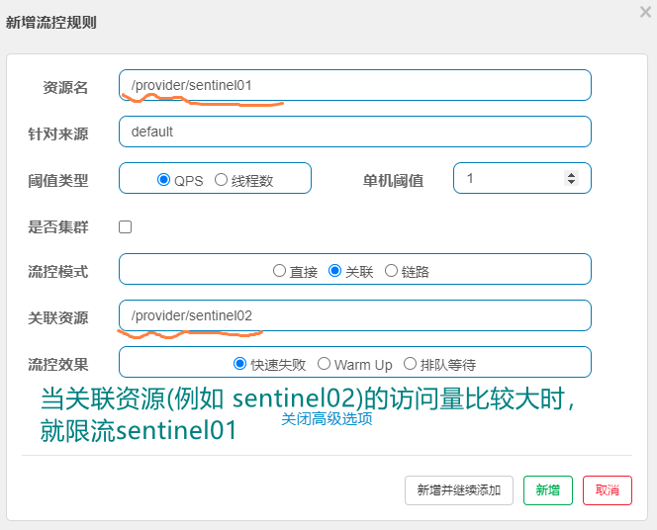Click the 新增流控规则 dialog title
This screenshot has height=530, width=657.
(x=51, y=22)
